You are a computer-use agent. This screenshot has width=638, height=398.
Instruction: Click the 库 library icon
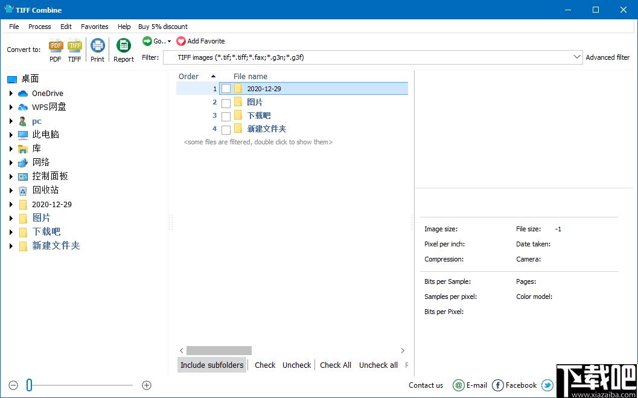[x=23, y=149]
